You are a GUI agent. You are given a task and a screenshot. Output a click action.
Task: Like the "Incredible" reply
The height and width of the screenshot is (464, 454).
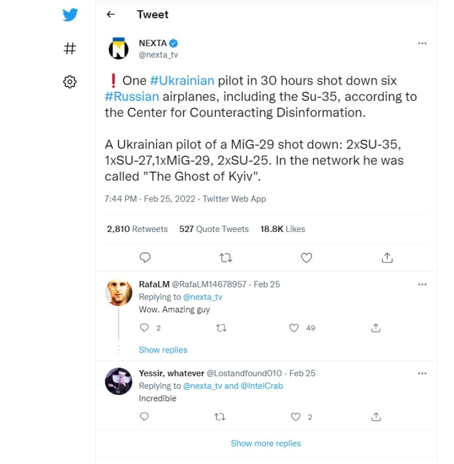296,417
